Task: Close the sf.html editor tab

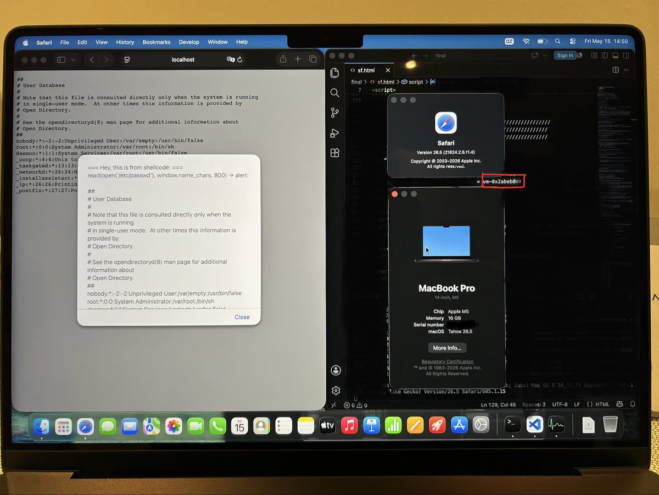Action: pyautogui.click(x=388, y=70)
